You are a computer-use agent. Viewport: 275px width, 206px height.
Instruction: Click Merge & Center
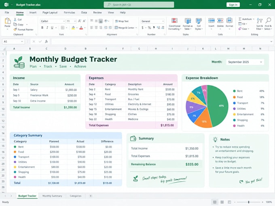pos(126,28)
